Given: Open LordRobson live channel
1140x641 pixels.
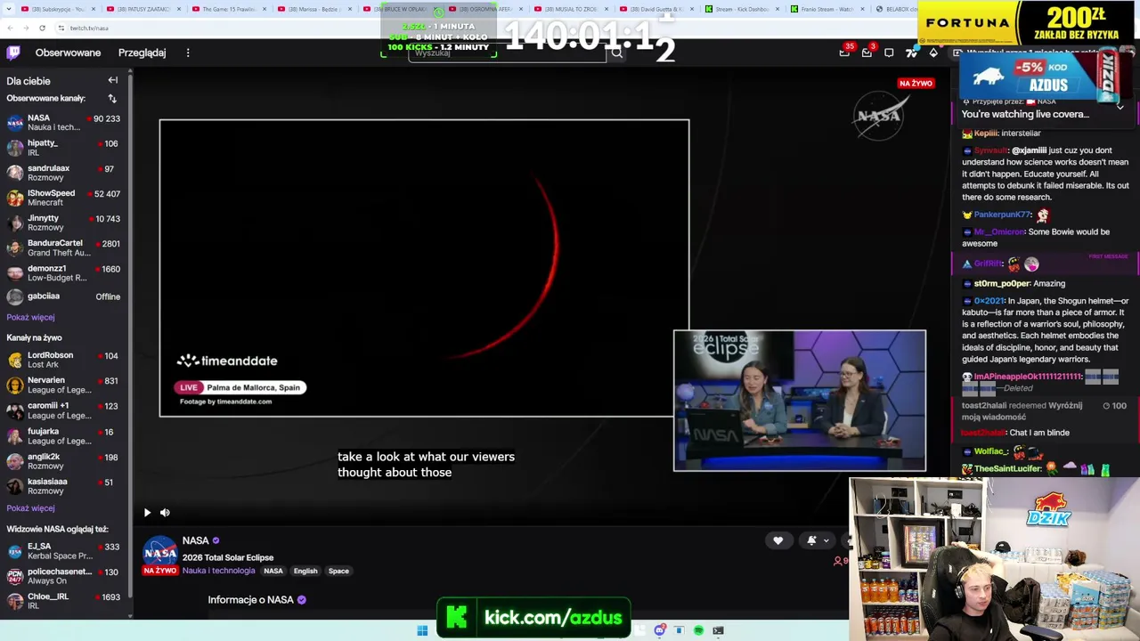Looking at the screenshot, I should [64, 360].
